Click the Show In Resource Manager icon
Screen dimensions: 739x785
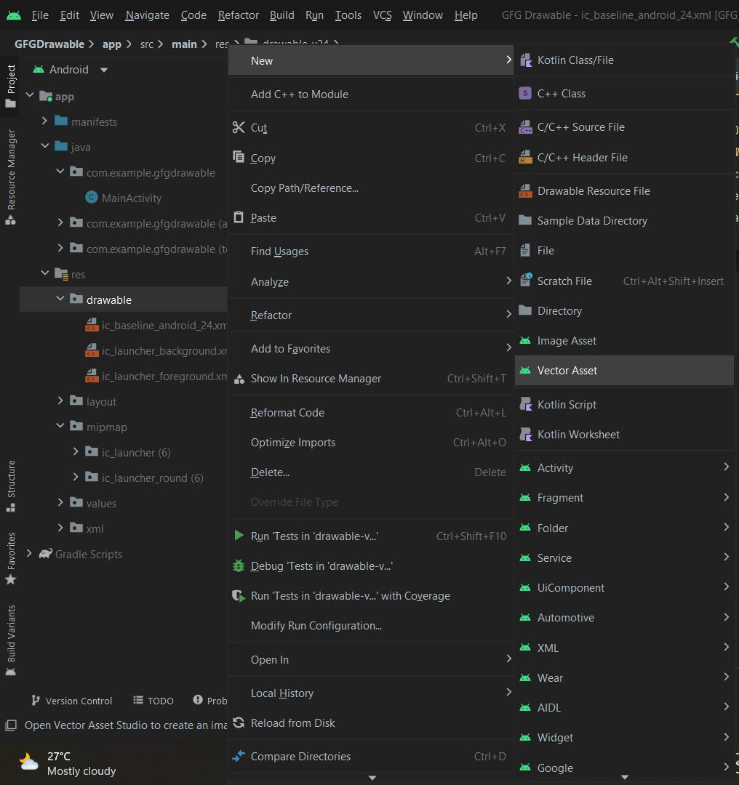239,379
